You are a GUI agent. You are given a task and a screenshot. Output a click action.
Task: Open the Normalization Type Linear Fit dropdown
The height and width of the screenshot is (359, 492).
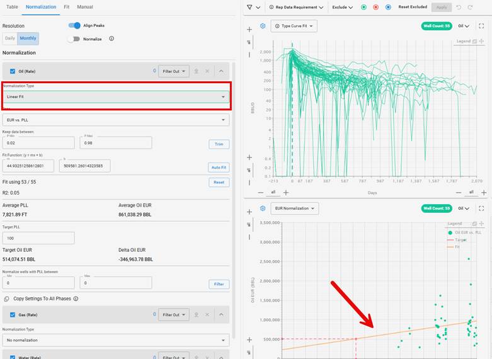117,97
